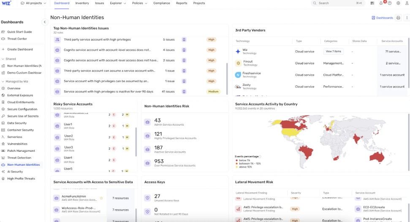Select the Non-Human Identities sidebar item
This screenshot has height=222, width=410.
[23, 165]
